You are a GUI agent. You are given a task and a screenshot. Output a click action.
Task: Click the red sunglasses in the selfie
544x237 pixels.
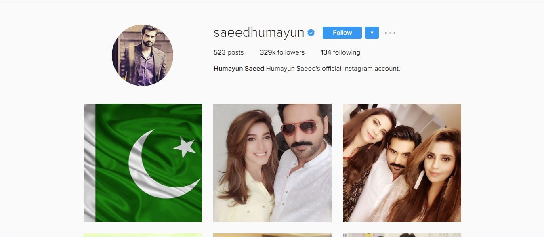[x=299, y=128]
